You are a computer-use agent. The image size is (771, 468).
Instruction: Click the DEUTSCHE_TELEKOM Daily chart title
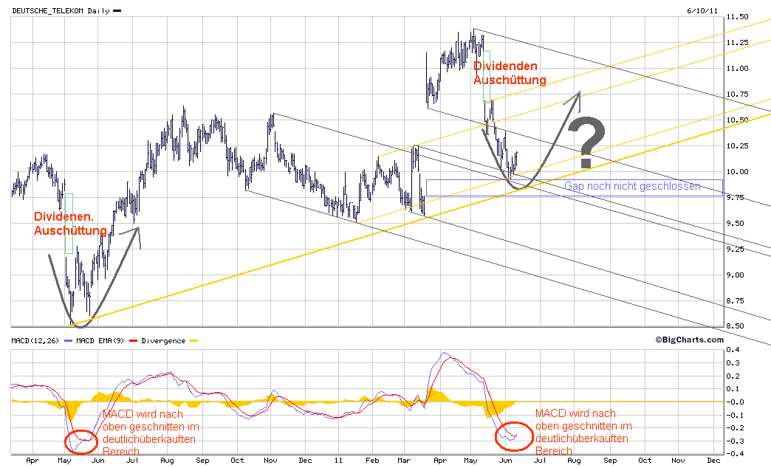click(x=61, y=11)
